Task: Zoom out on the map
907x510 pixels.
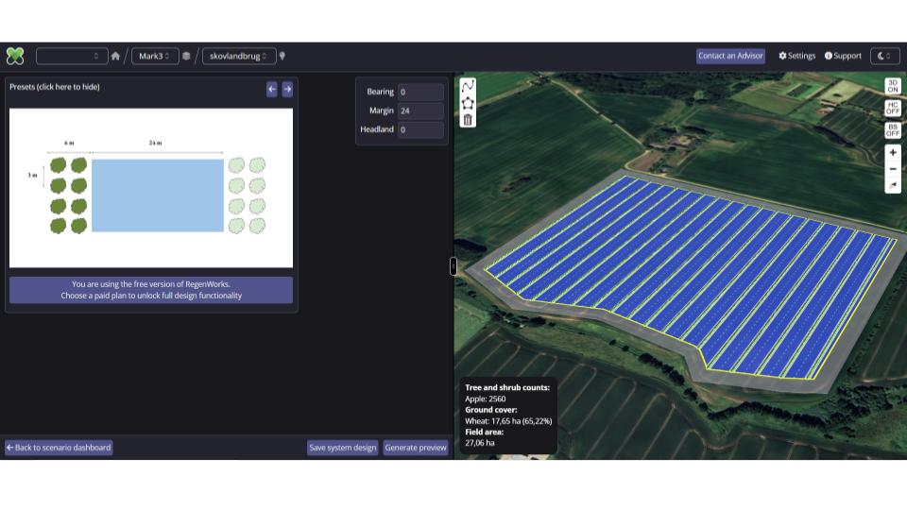Action: pyautogui.click(x=893, y=169)
